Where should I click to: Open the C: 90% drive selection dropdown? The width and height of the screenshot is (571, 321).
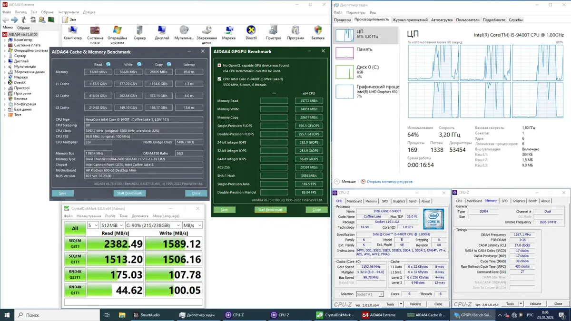(x=153, y=225)
